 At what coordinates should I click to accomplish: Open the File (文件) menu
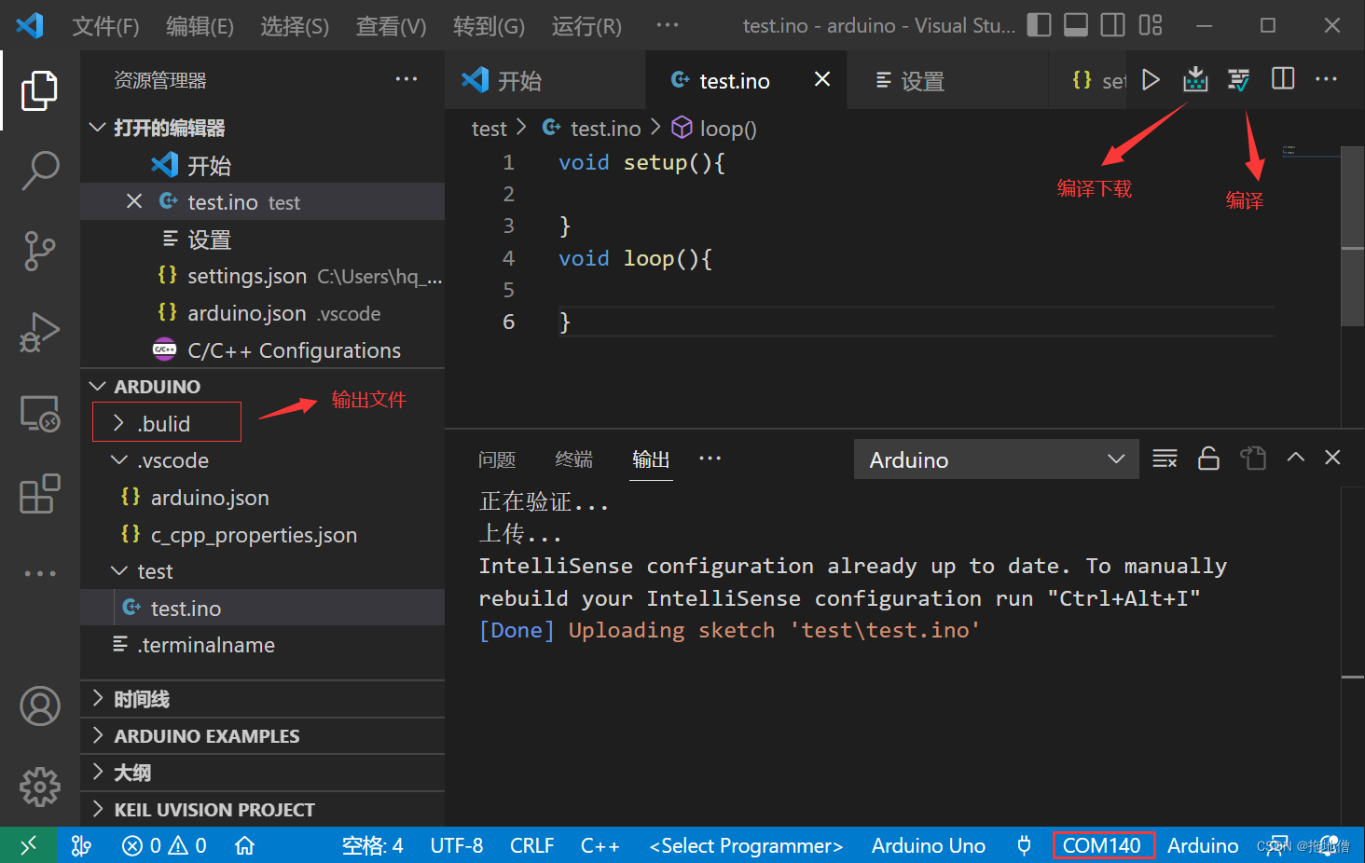point(105,26)
